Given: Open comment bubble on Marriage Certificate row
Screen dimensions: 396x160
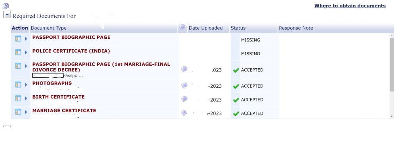Looking at the screenshot, I should click(x=185, y=113).
